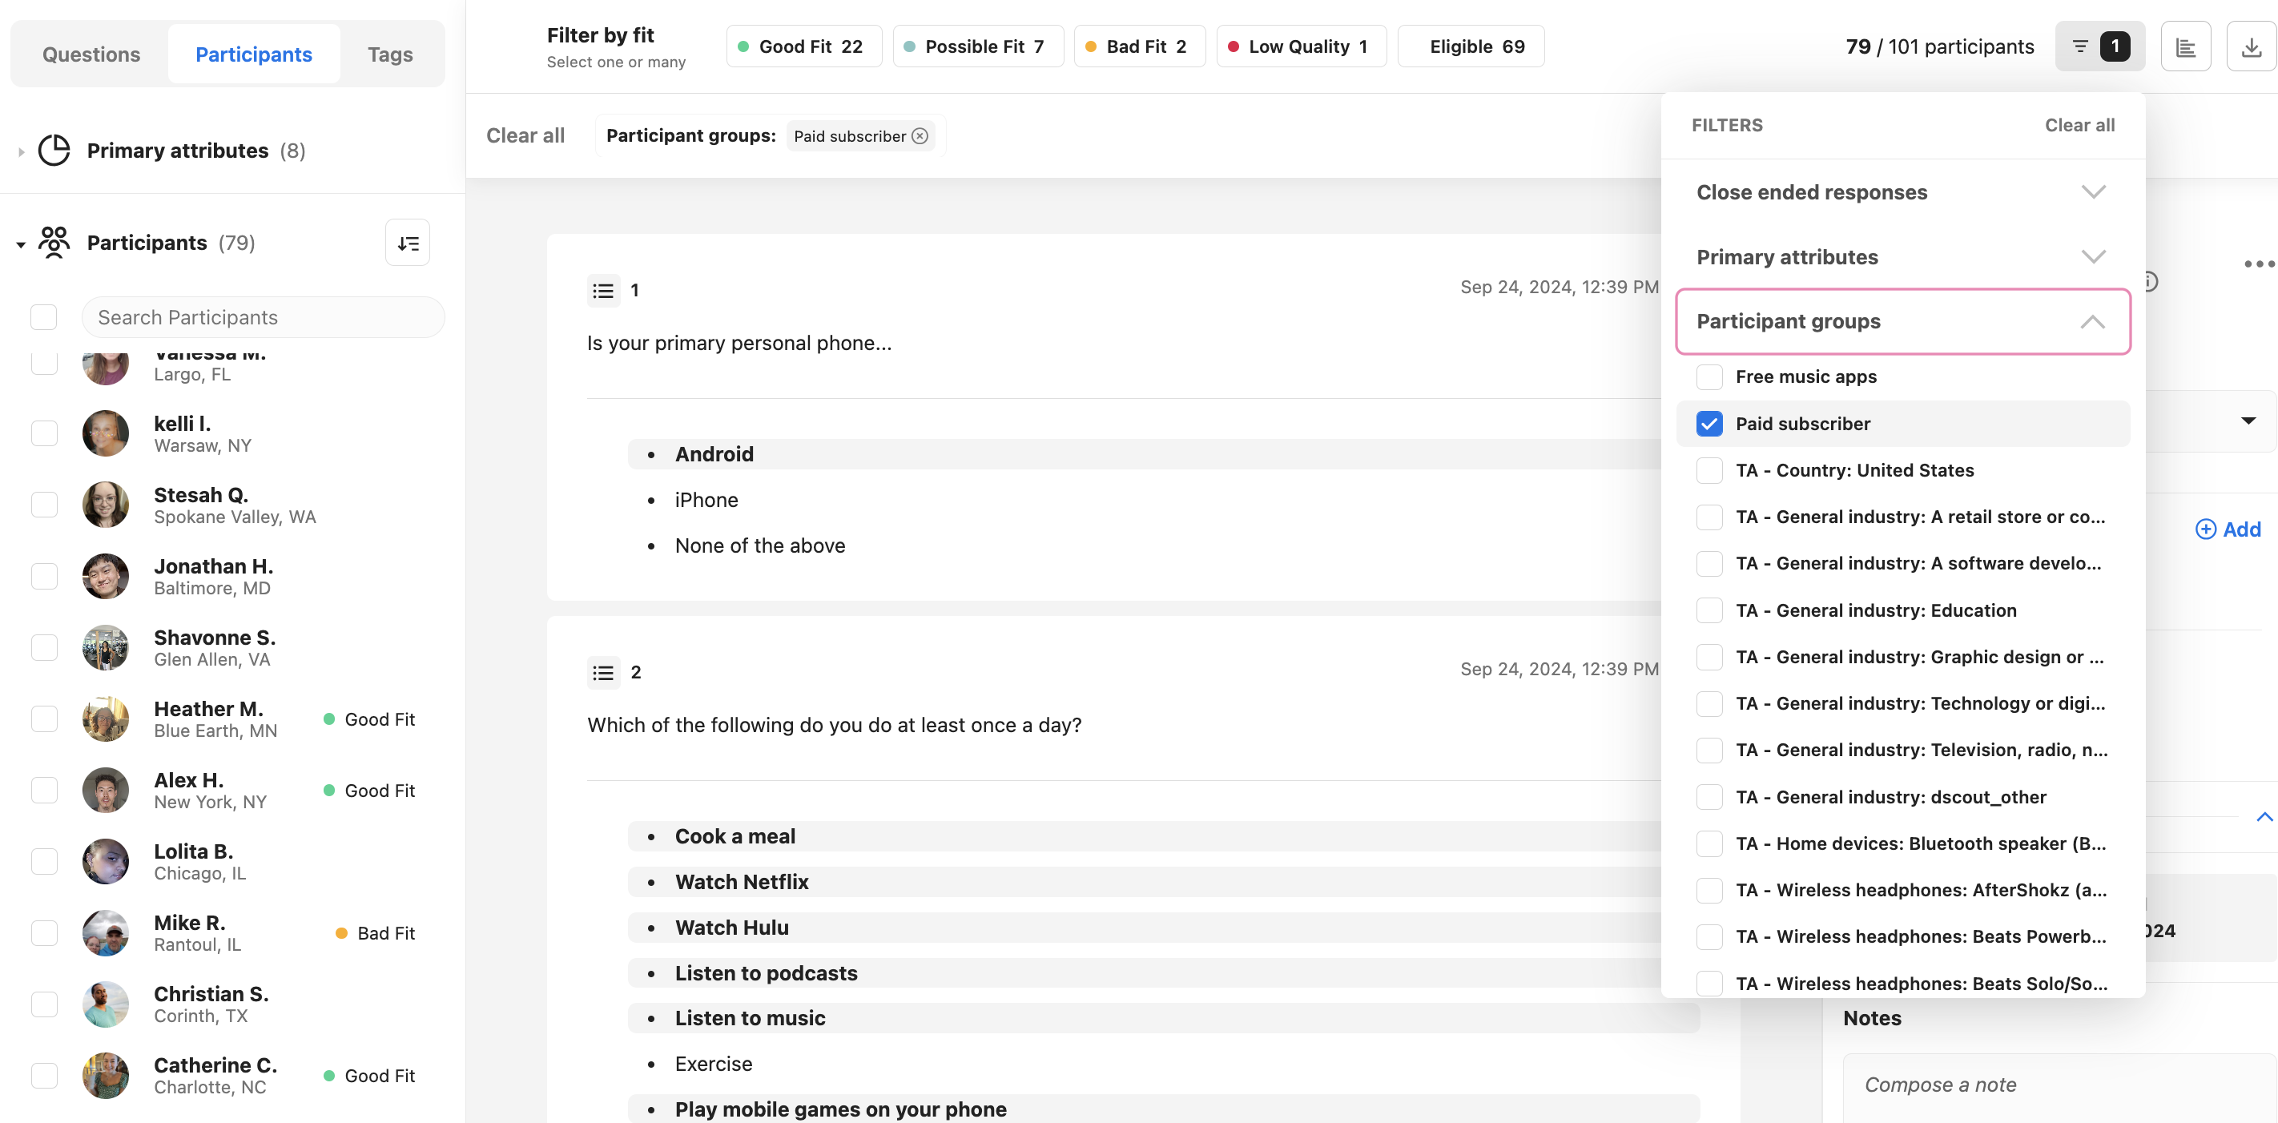This screenshot has width=2278, height=1123.
Task: Tick the select-all participants checkbox
Action: coord(43,316)
